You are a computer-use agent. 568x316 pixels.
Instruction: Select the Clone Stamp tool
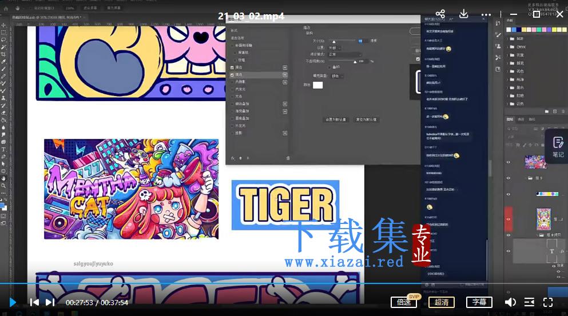tap(3, 98)
